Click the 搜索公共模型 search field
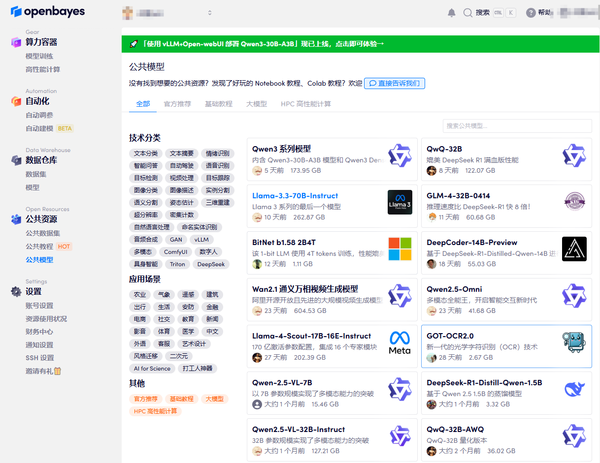 (517, 126)
